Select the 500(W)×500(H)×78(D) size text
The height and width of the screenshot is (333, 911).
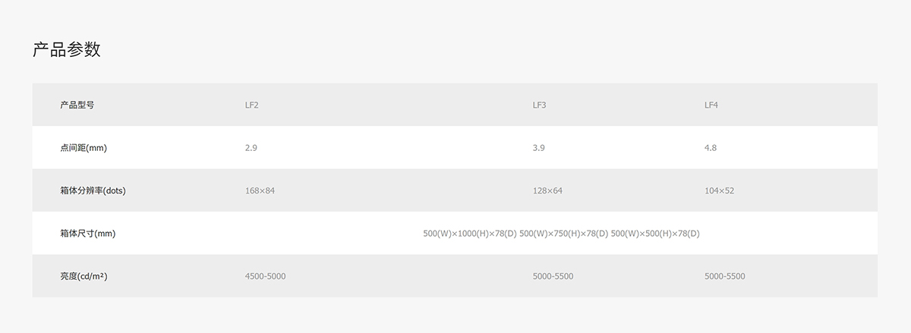click(x=655, y=234)
